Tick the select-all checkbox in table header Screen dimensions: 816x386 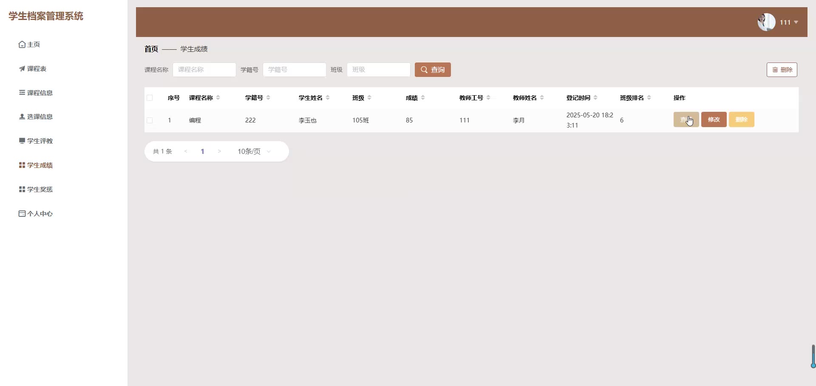click(x=150, y=98)
